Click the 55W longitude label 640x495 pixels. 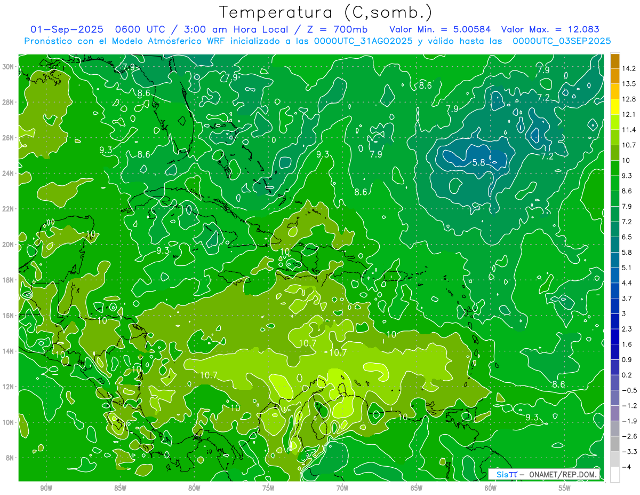point(564,488)
